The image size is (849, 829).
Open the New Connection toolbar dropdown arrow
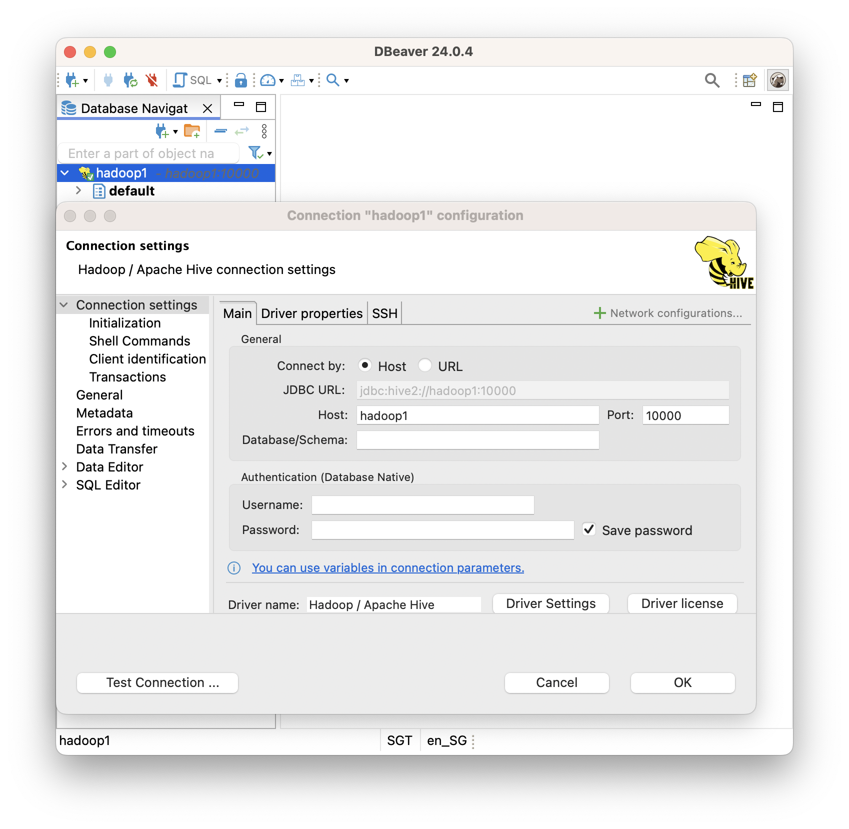pos(85,80)
